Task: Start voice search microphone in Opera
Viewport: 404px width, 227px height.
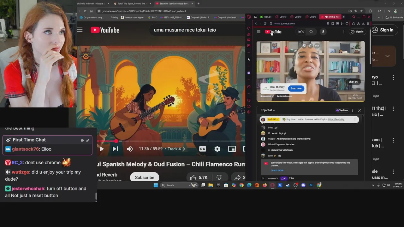Action: 323,32
